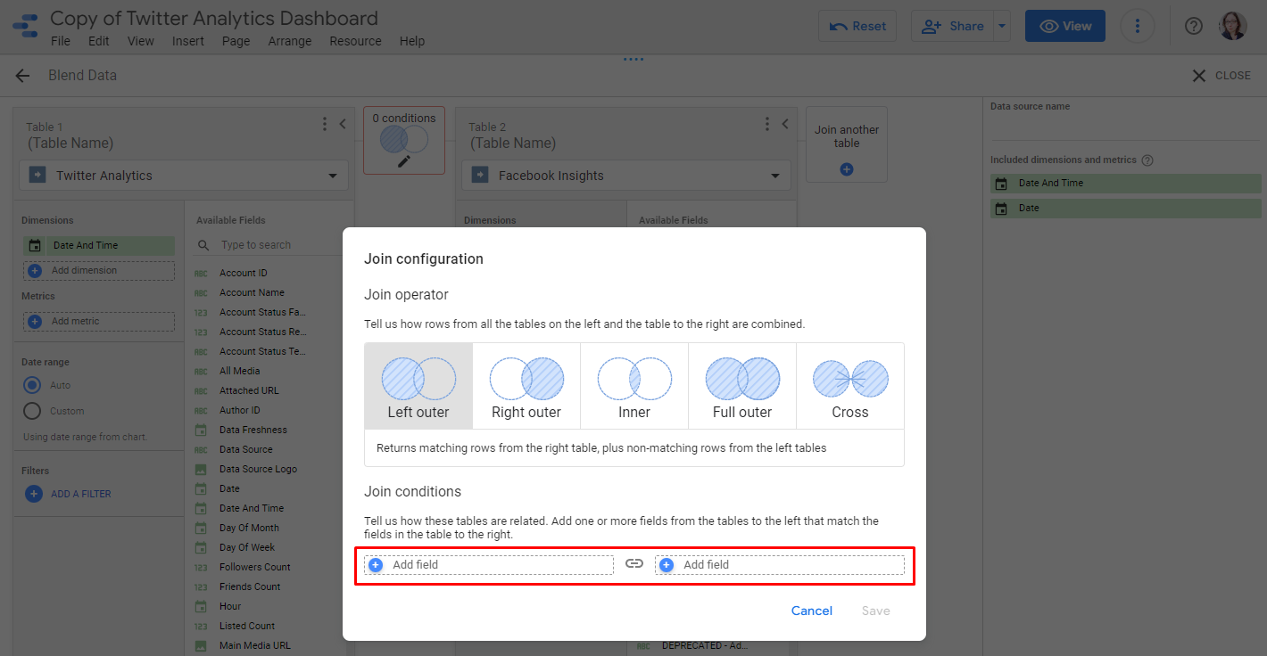This screenshot has width=1267, height=656.
Task: Open the Insert menu
Action: [188, 41]
